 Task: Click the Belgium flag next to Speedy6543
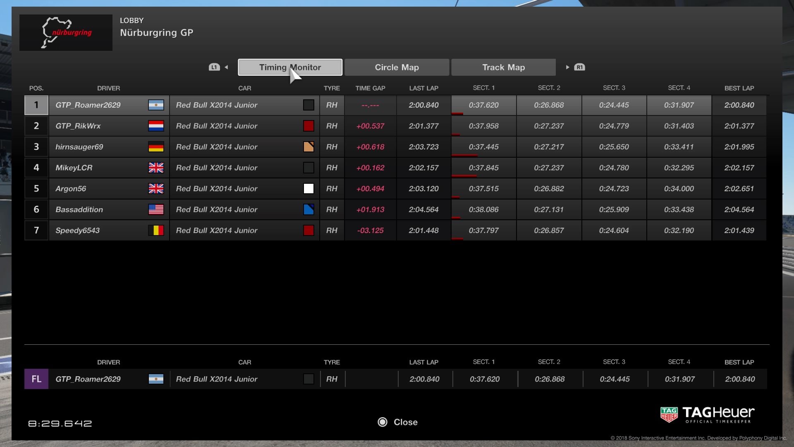point(156,231)
